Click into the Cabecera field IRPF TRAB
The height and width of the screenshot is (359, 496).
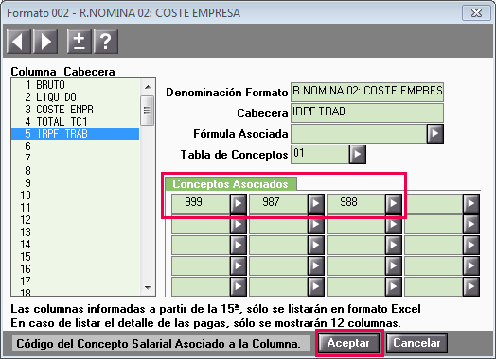click(367, 112)
